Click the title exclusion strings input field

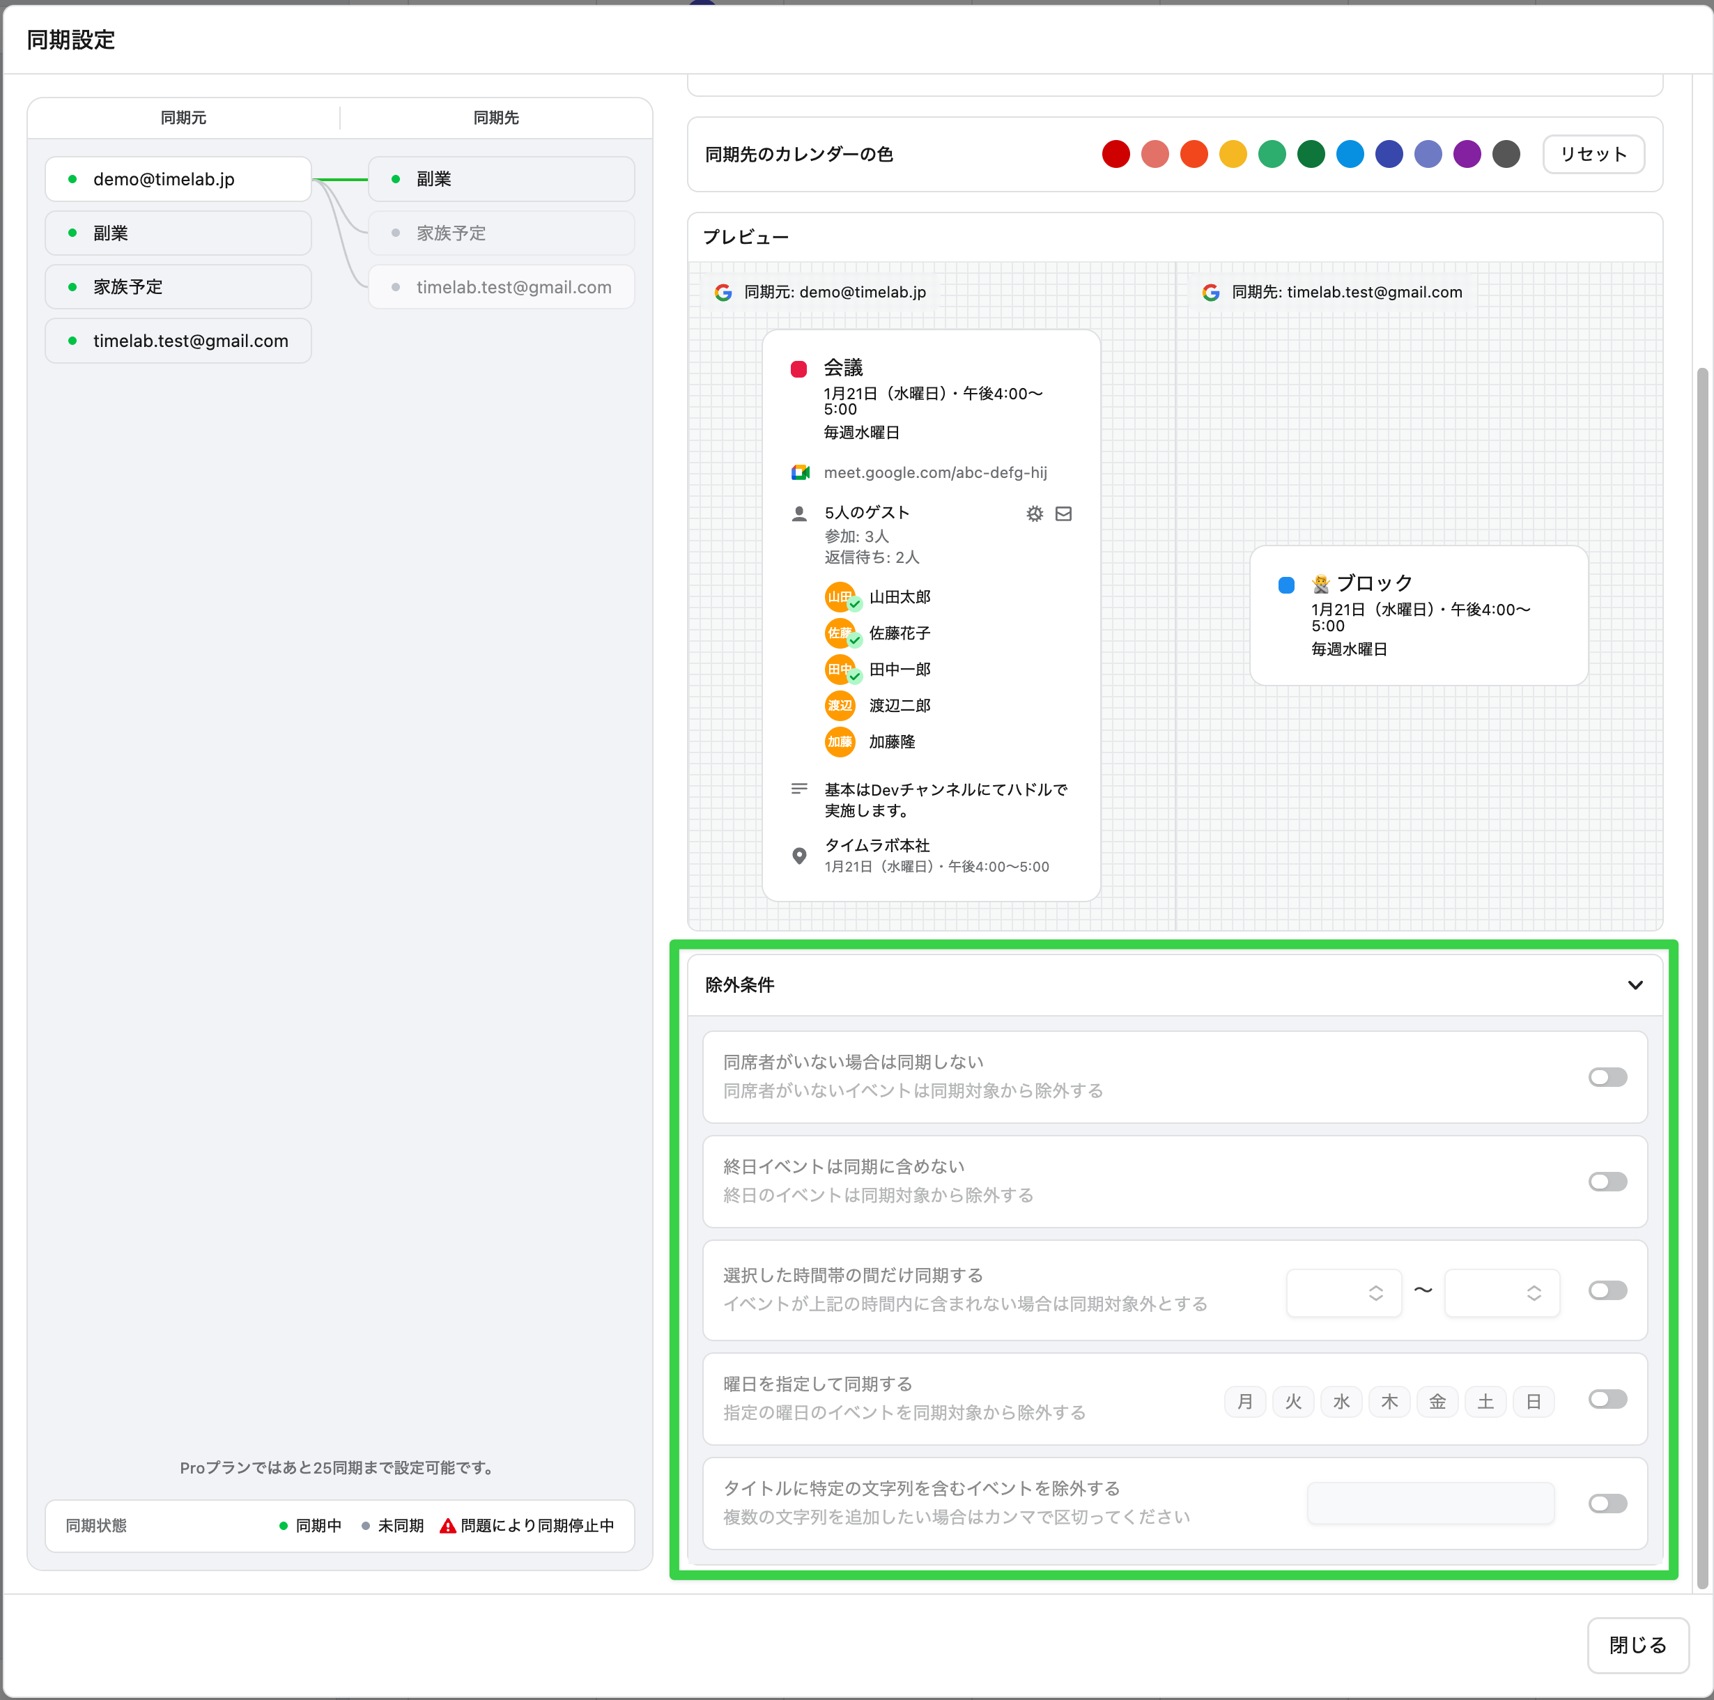[1430, 1504]
